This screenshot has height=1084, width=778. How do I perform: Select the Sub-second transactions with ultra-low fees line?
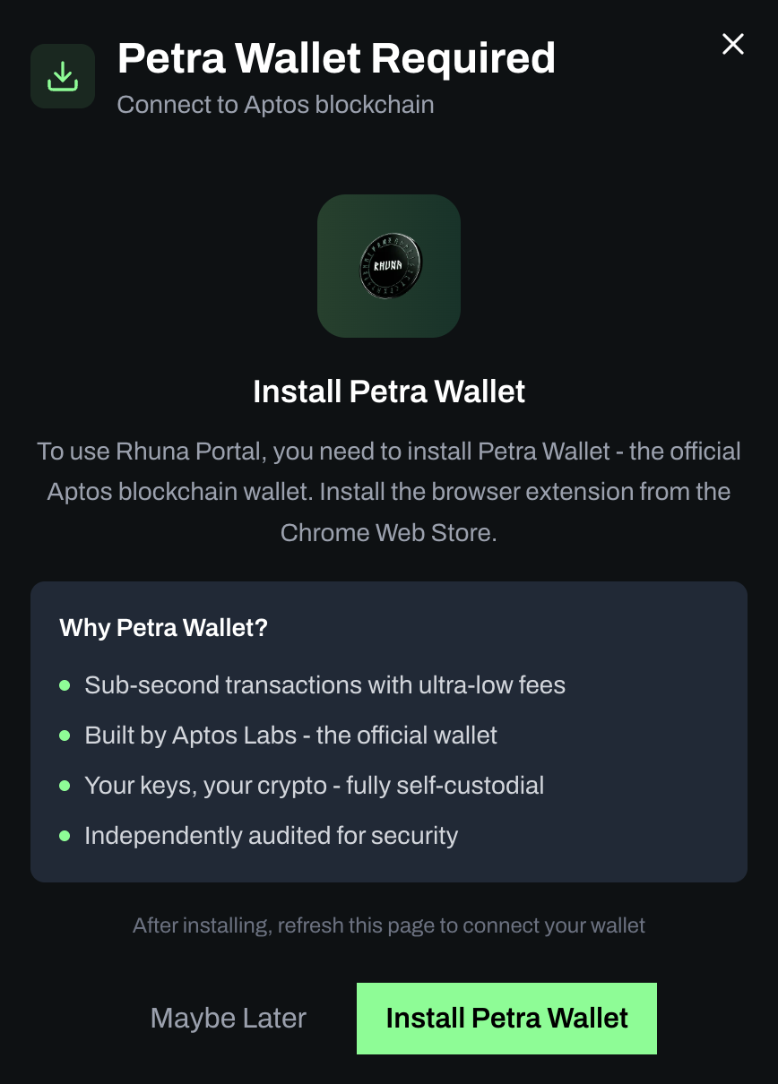(x=324, y=685)
